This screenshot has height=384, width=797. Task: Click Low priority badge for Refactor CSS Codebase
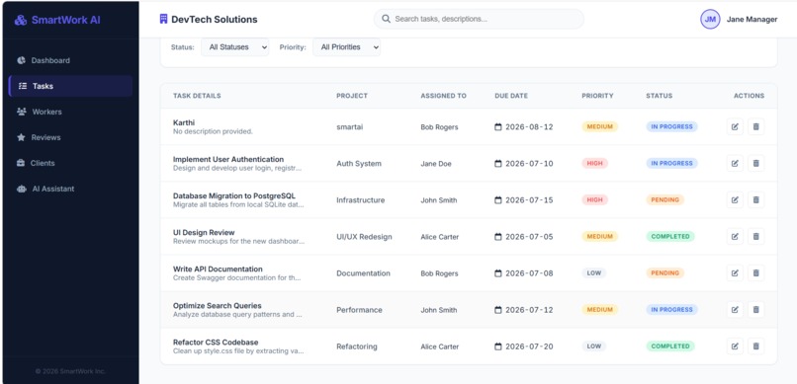pyautogui.click(x=593, y=346)
